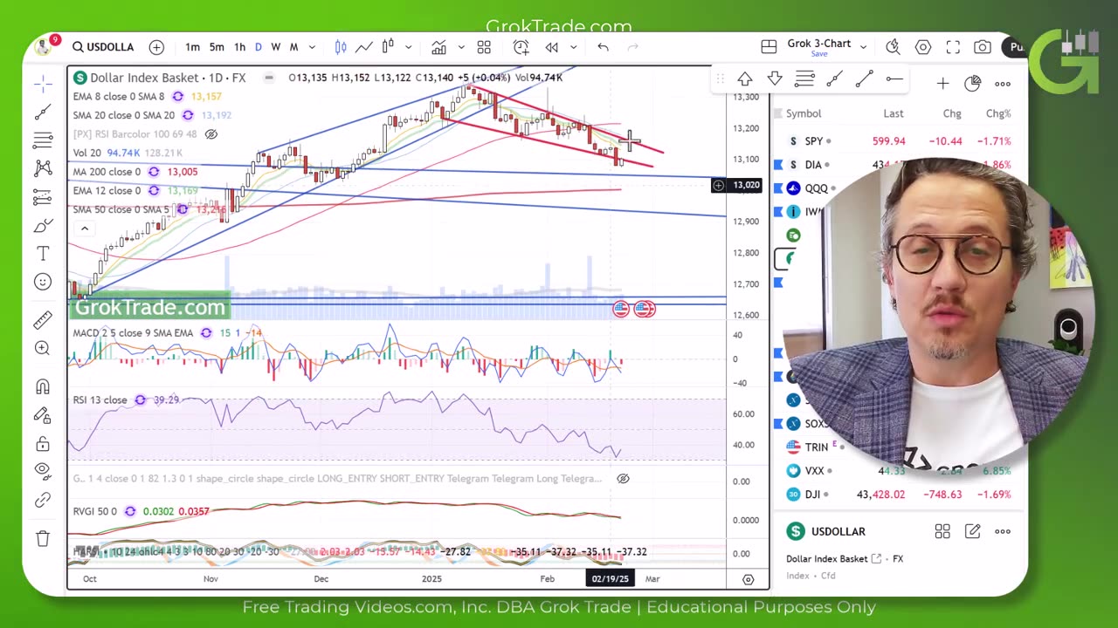Image resolution: width=1118 pixels, height=628 pixels.
Task: Select the horizontal ray favorite tool
Action: tap(894, 80)
